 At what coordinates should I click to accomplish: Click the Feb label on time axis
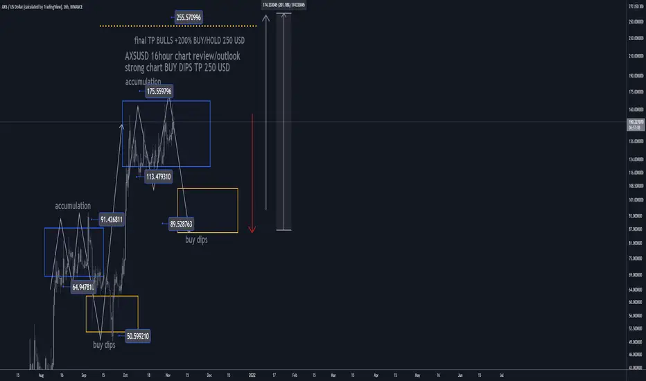click(x=295, y=375)
